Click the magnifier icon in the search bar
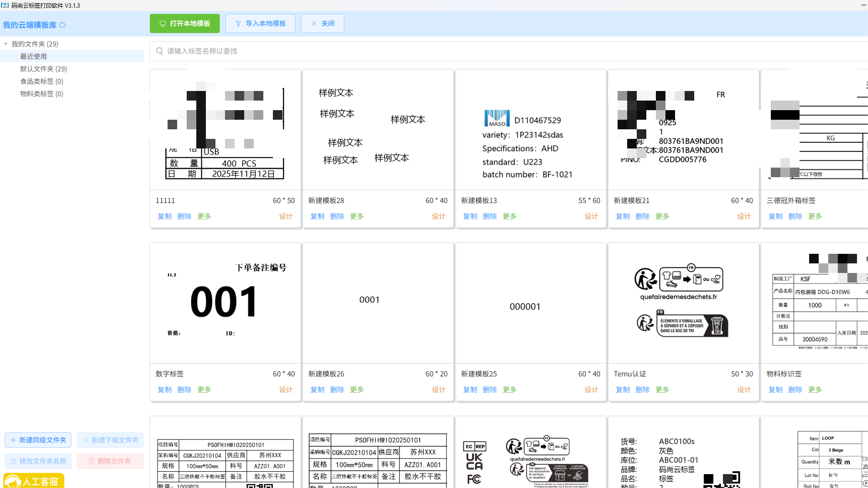868x488 pixels. pos(159,51)
